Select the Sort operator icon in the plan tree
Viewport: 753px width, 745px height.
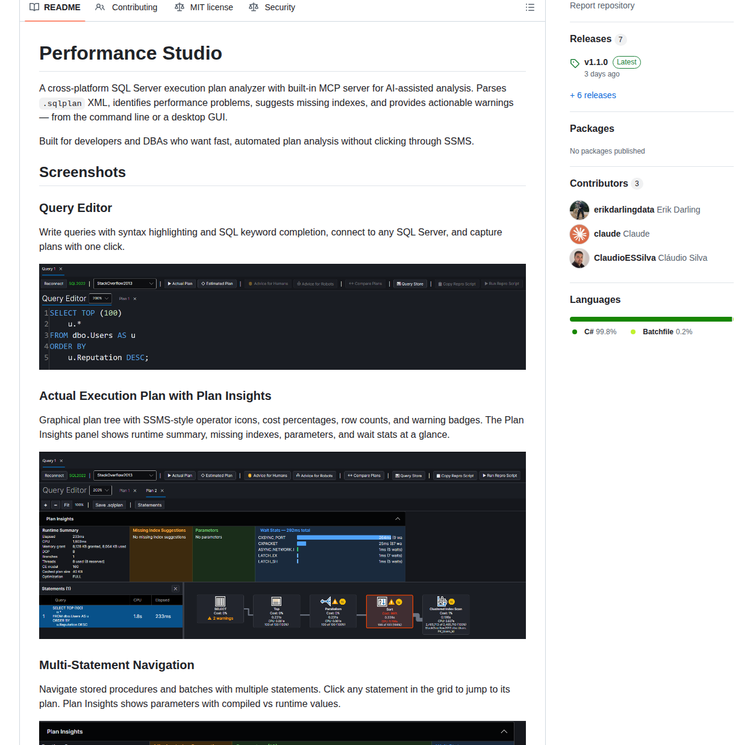(381, 600)
